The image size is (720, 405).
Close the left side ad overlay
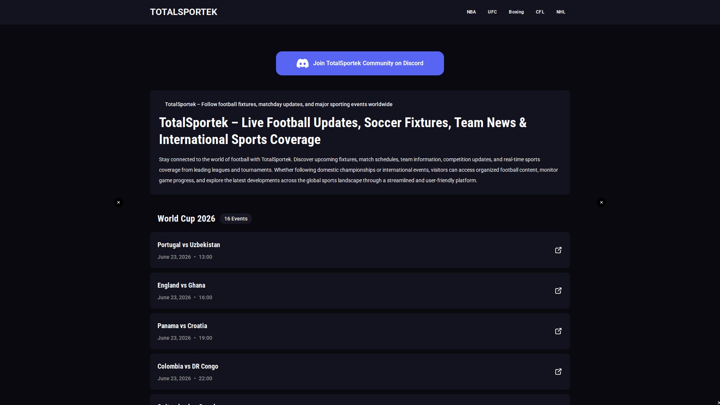pos(118,202)
